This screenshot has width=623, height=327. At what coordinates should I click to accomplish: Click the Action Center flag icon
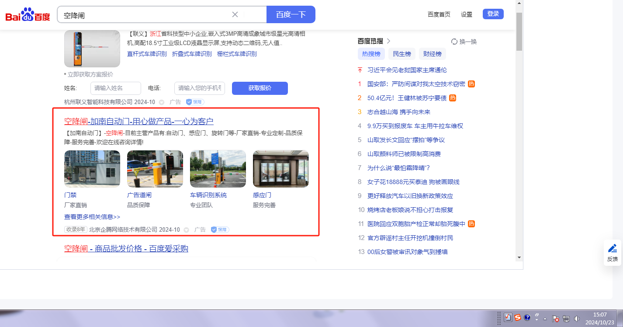point(556,319)
